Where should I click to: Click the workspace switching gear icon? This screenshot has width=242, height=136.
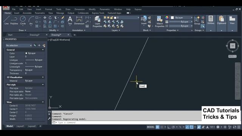coord(218,127)
